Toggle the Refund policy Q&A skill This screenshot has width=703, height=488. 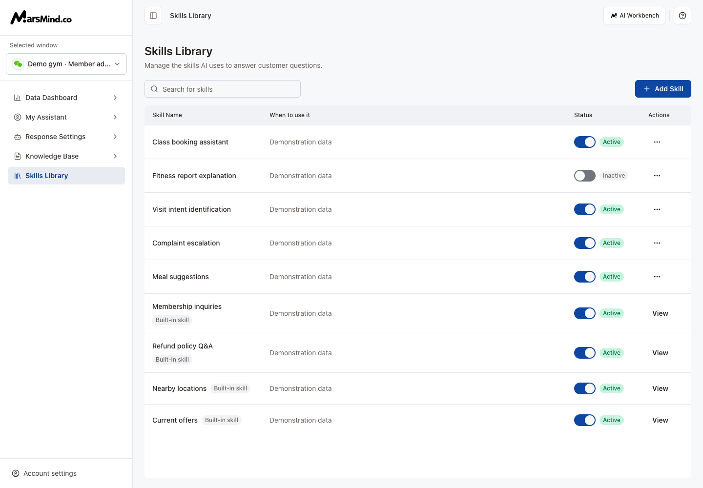[x=585, y=353]
